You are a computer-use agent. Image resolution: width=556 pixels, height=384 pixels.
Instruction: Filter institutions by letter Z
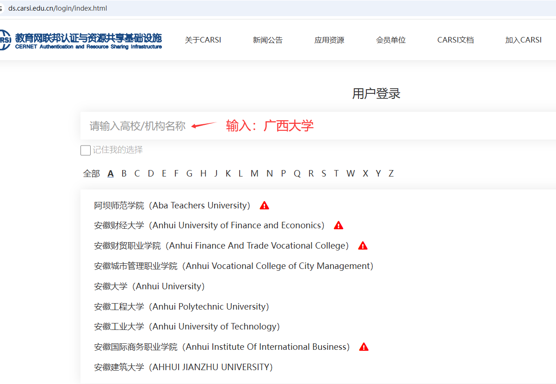(391, 174)
